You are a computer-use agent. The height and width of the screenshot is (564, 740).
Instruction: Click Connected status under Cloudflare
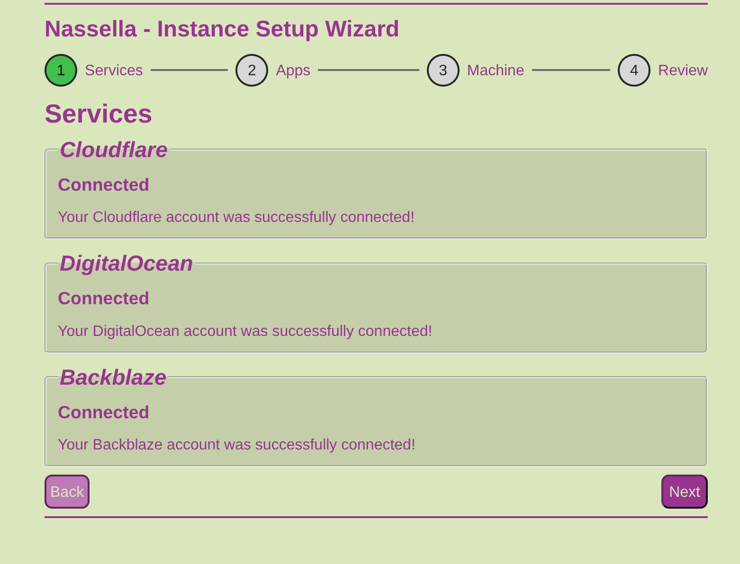[x=103, y=185]
